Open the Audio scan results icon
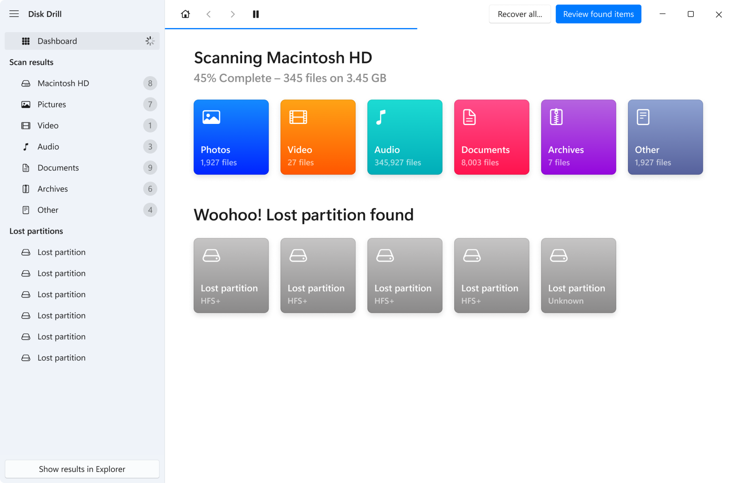The image size is (733, 483). (26, 146)
